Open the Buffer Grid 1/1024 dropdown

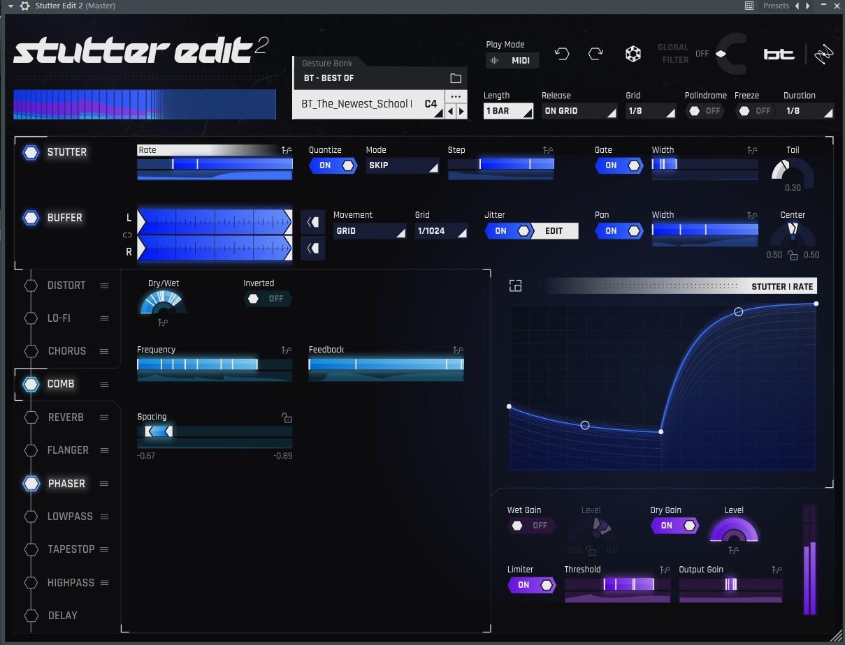(x=441, y=231)
